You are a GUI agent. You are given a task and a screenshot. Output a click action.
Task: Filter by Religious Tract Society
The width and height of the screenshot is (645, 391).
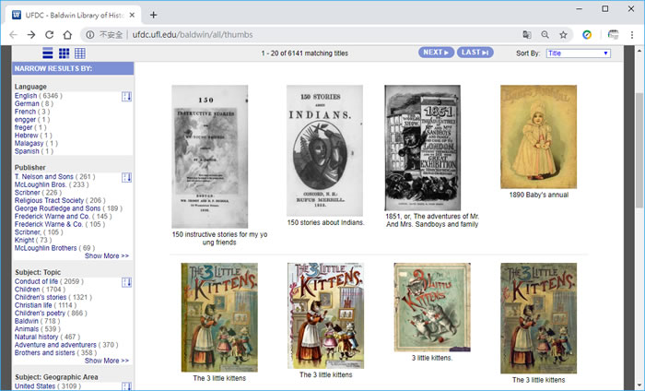coord(49,200)
